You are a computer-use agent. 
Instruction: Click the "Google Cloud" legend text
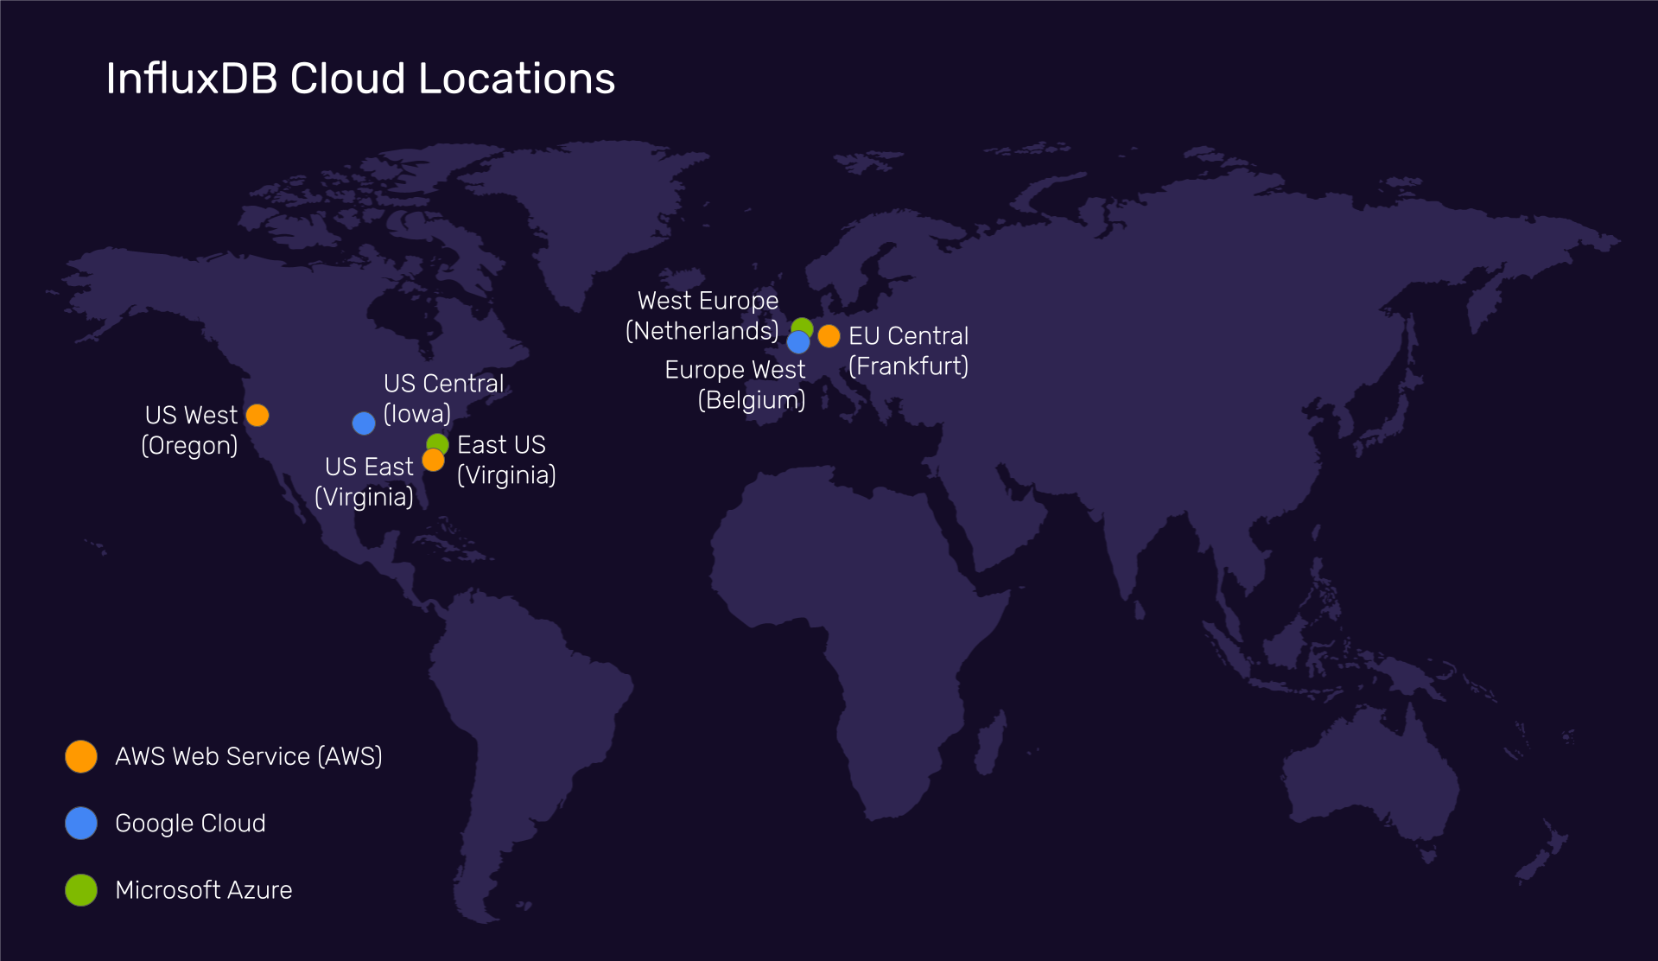pos(190,824)
